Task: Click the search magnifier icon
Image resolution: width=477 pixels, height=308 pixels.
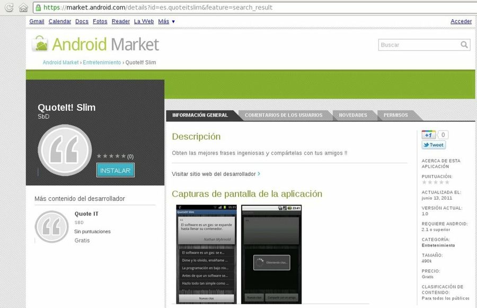Action: click(x=464, y=45)
